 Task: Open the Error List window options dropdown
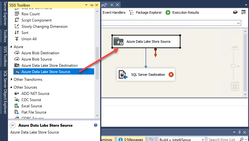click(x=234, y=132)
